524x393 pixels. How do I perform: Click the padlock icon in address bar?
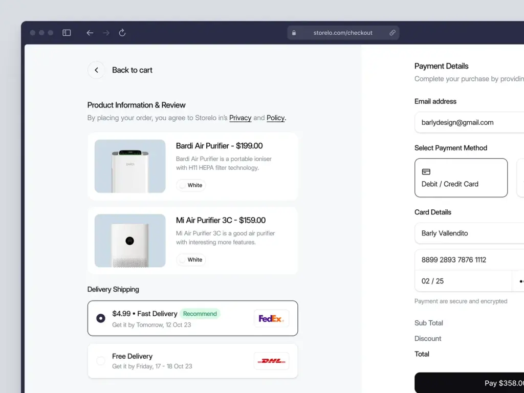[x=294, y=33]
